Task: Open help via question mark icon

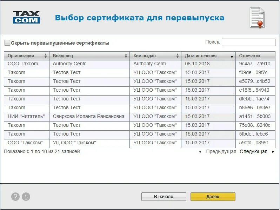Action: (x=15, y=197)
